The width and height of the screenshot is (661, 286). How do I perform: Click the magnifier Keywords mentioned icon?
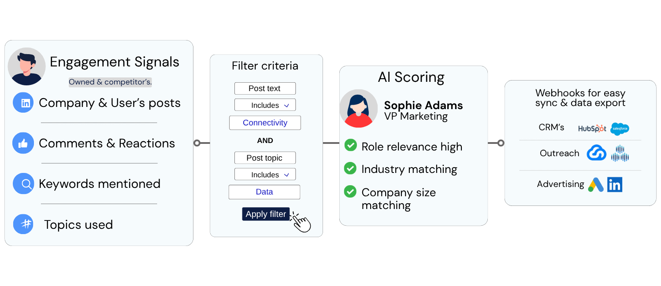pos(24,183)
